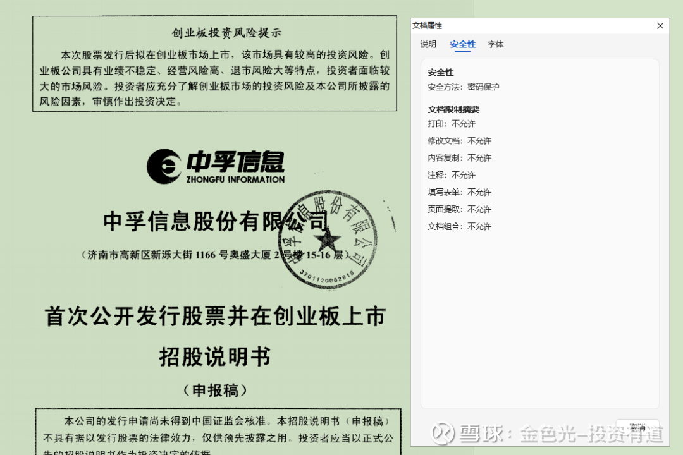Click the 招股说明书 heading
This screenshot has height=455, width=683.
[x=215, y=356]
